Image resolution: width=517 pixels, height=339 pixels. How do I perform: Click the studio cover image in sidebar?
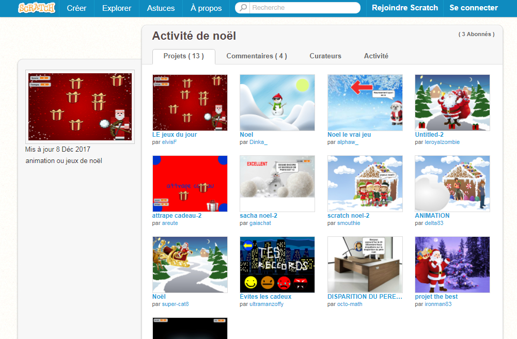[80, 107]
